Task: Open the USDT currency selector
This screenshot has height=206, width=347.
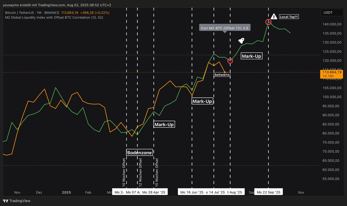Action: tap(332, 12)
